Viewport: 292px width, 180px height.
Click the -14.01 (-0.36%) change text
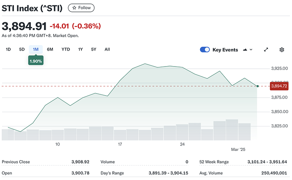(75, 26)
